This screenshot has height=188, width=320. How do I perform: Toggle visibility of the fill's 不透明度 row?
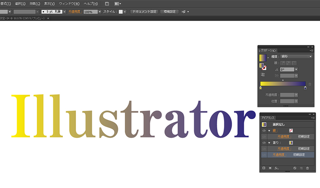click(264, 149)
